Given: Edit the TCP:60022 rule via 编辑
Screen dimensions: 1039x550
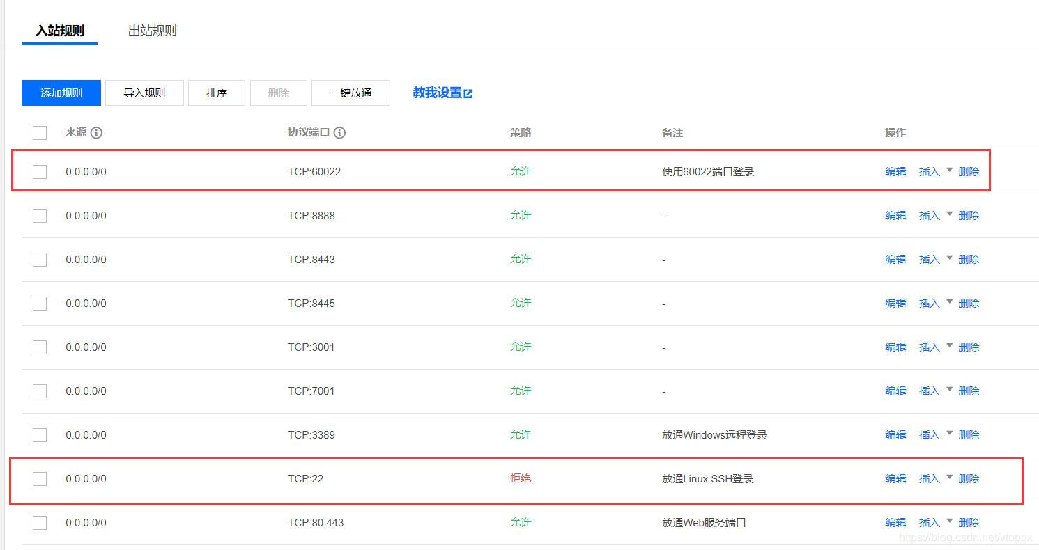Looking at the screenshot, I should [895, 172].
